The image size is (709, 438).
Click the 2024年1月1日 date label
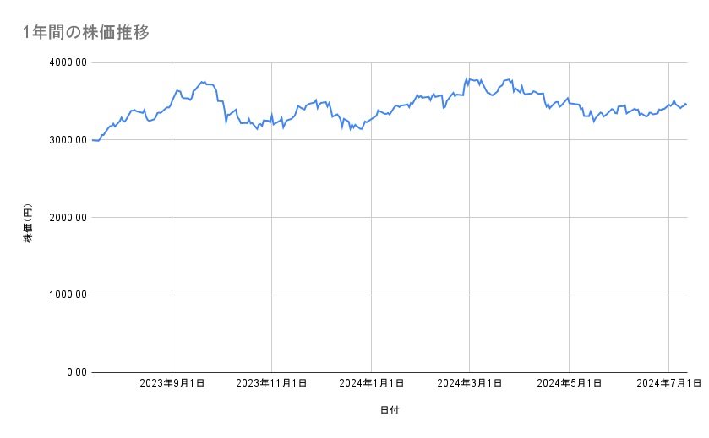click(x=371, y=383)
